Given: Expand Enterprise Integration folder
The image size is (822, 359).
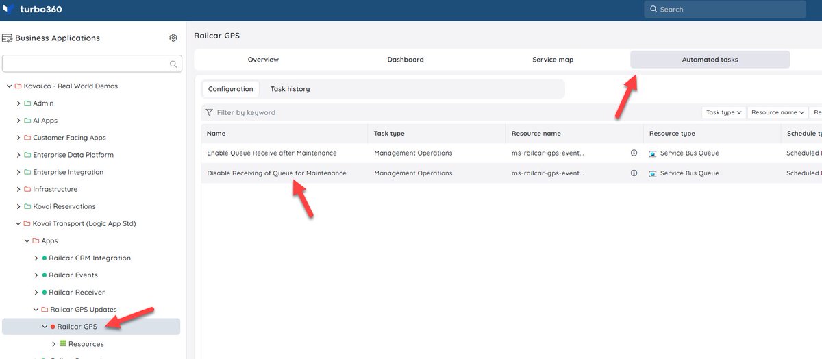Looking at the screenshot, I should [18, 172].
